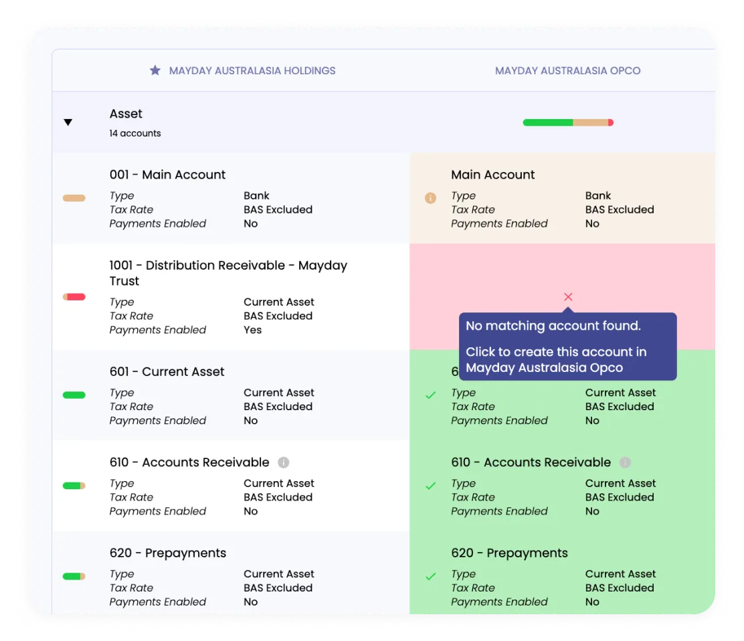This screenshot has height=641, width=744.
Task: Click the status pill for 620 Prepayments
Action: (x=74, y=577)
